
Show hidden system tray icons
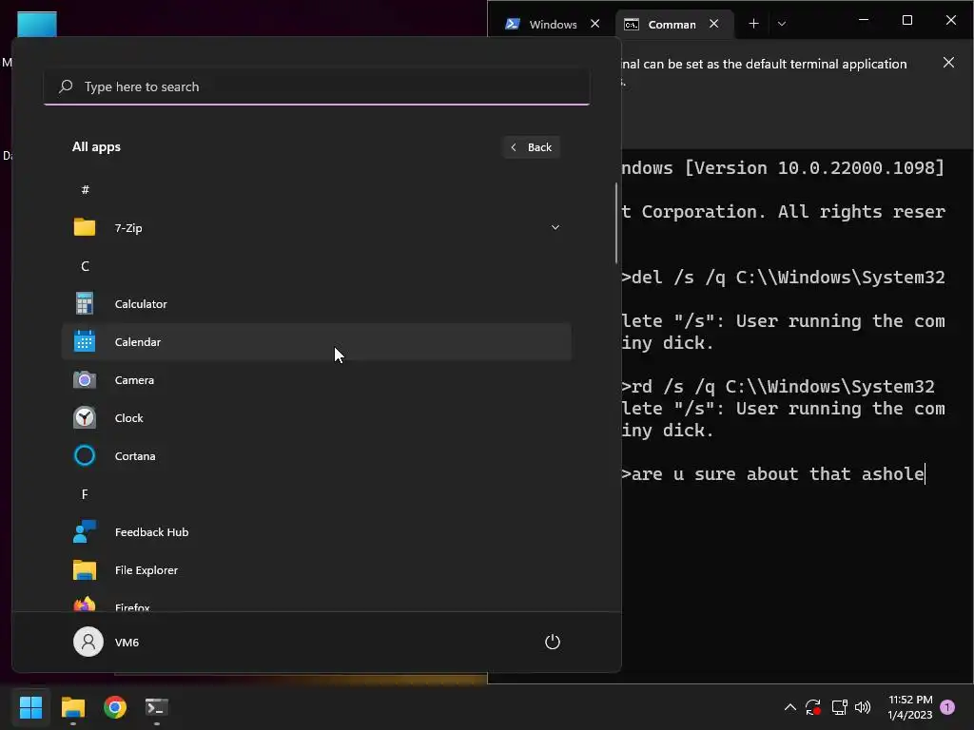pos(789,706)
